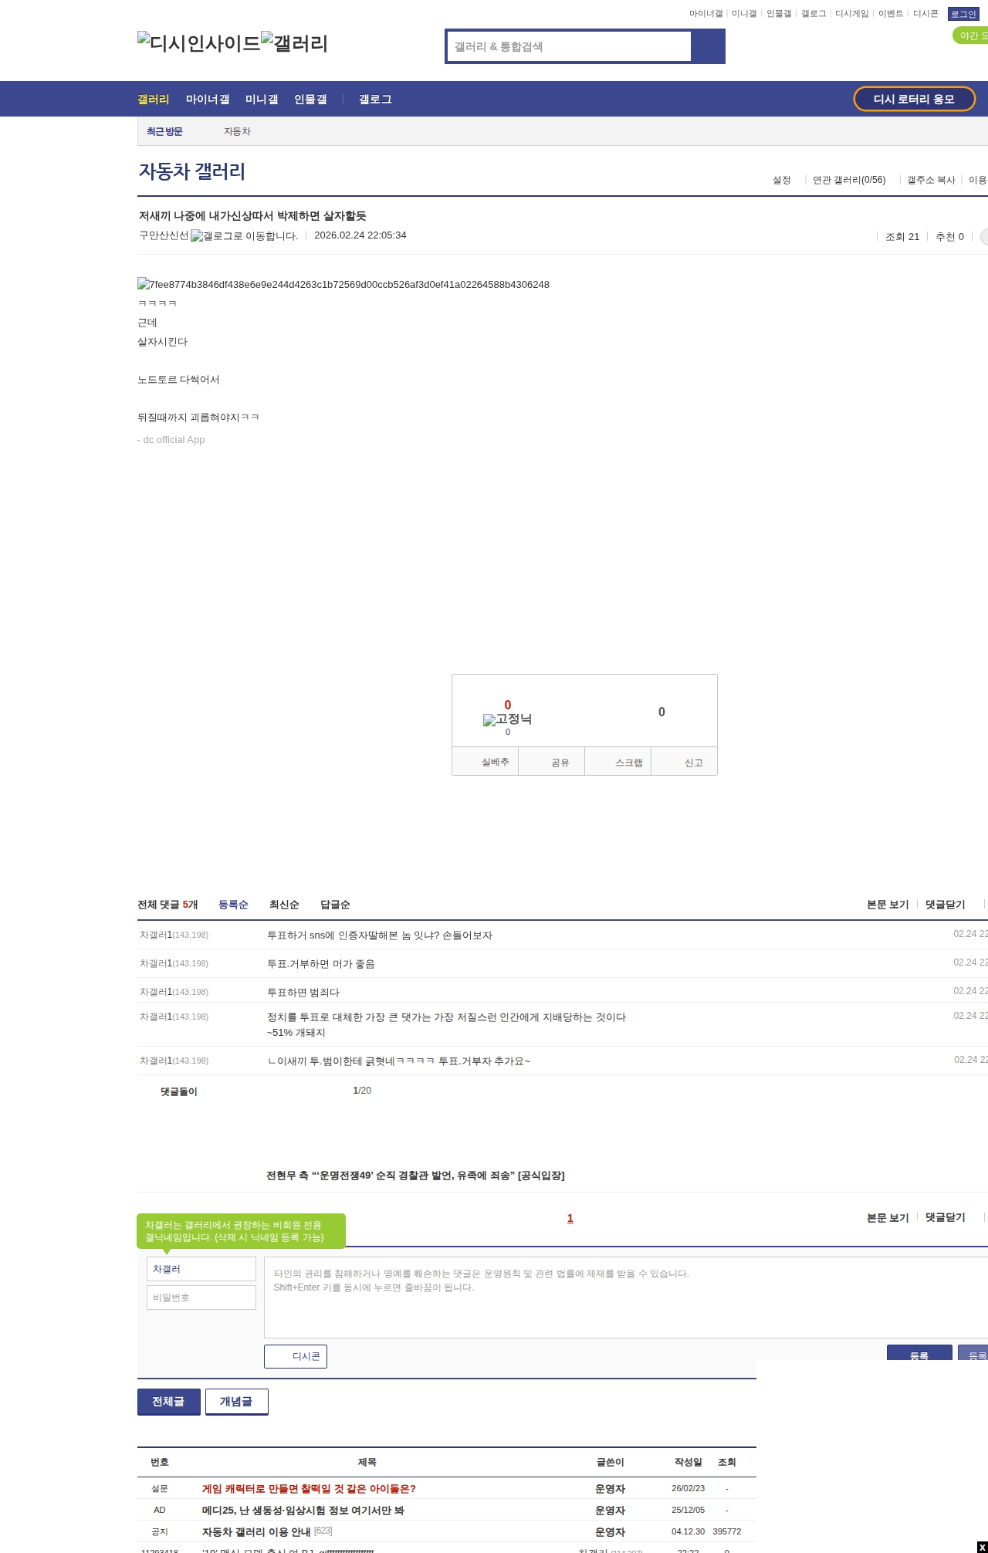Click the 차갤러 nickname field
The height and width of the screenshot is (1553, 988).
(x=201, y=1269)
